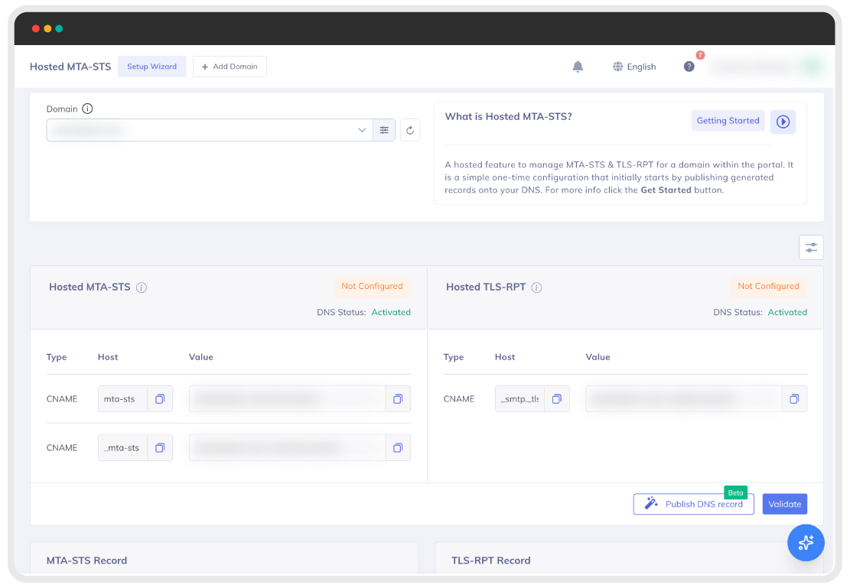Image resolution: width=850 pixels, height=588 pixels.
Task: Click the What is Hosted MTA-STS heading
Action: coord(509,116)
